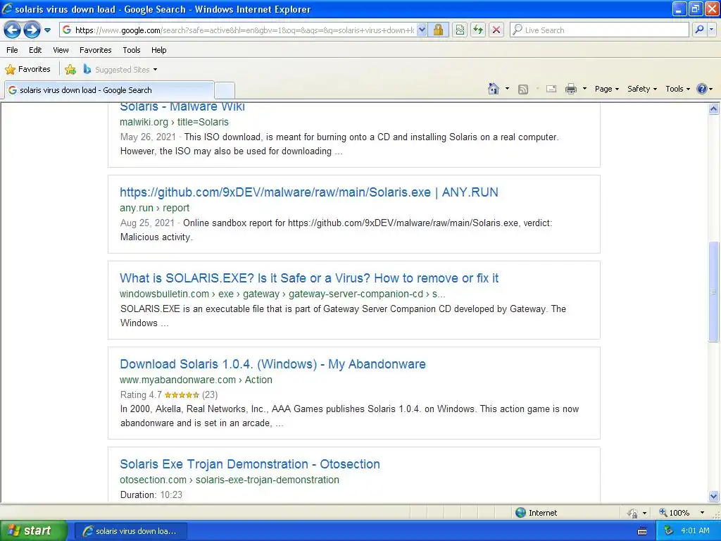Image resolution: width=721 pixels, height=541 pixels.
Task: Expand the Print options dropdown arrow
Action: click(x=584, y=89)
